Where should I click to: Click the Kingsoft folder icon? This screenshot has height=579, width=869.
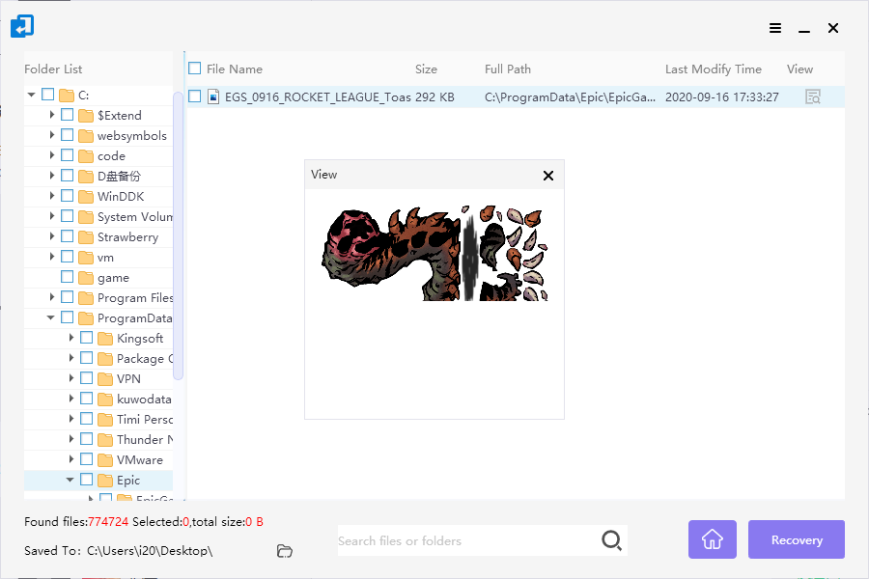tap(105, 339)
